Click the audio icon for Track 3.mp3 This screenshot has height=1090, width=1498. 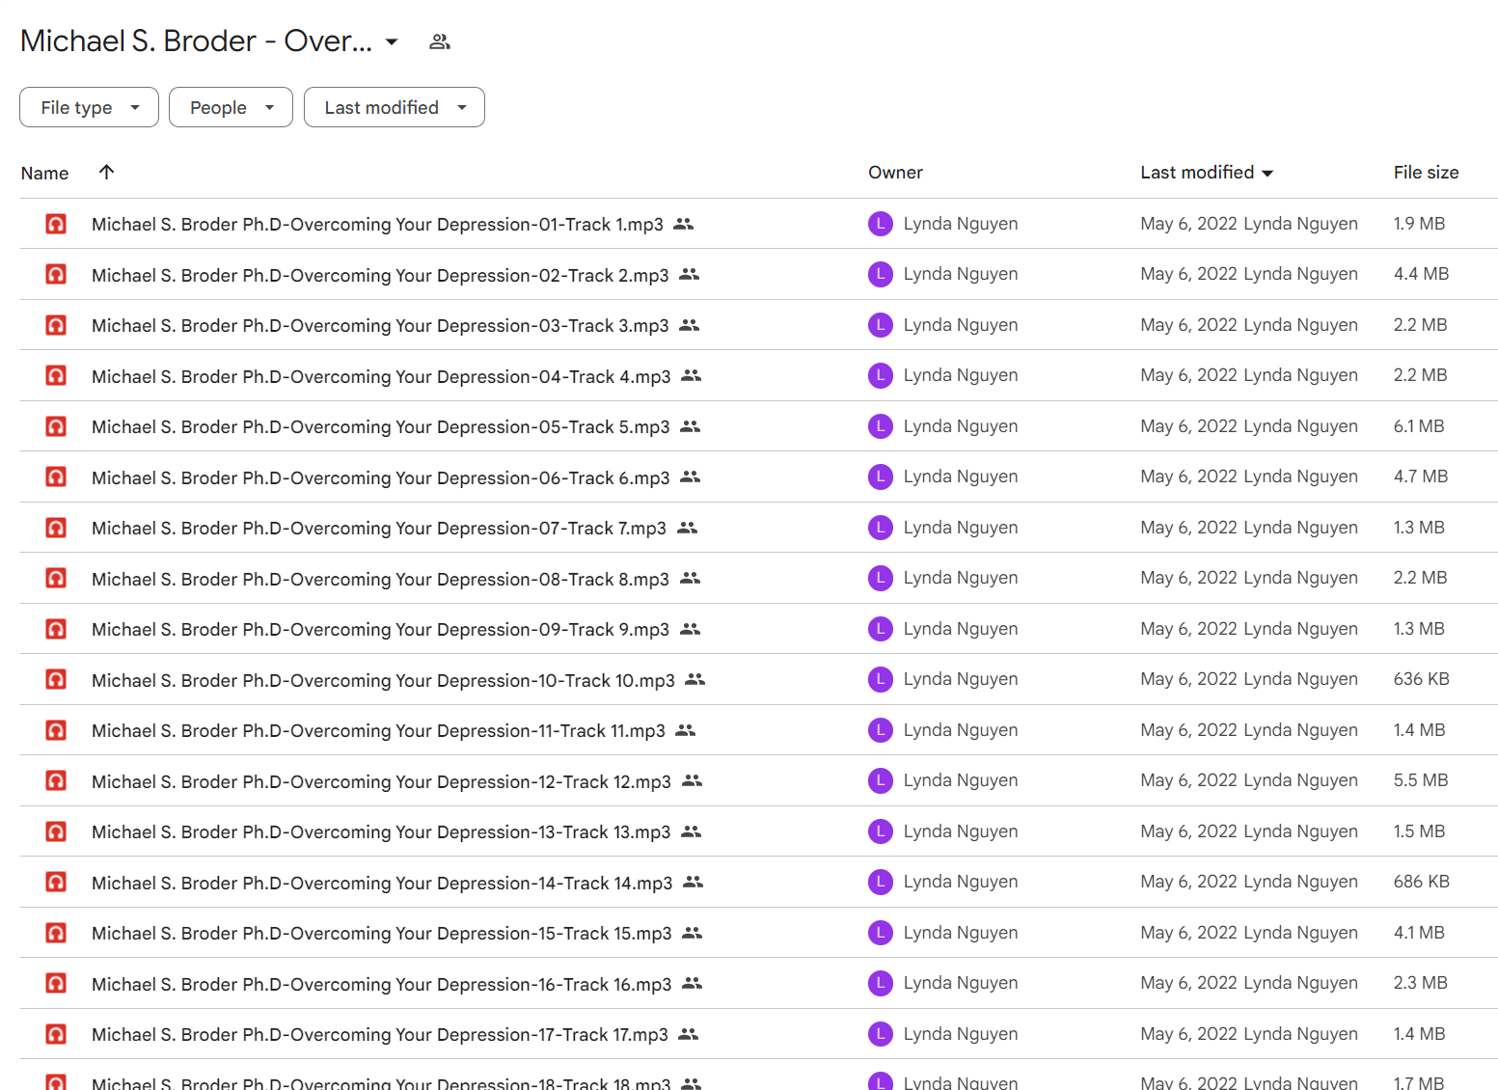pyautogui.click(x=56, y=325)
